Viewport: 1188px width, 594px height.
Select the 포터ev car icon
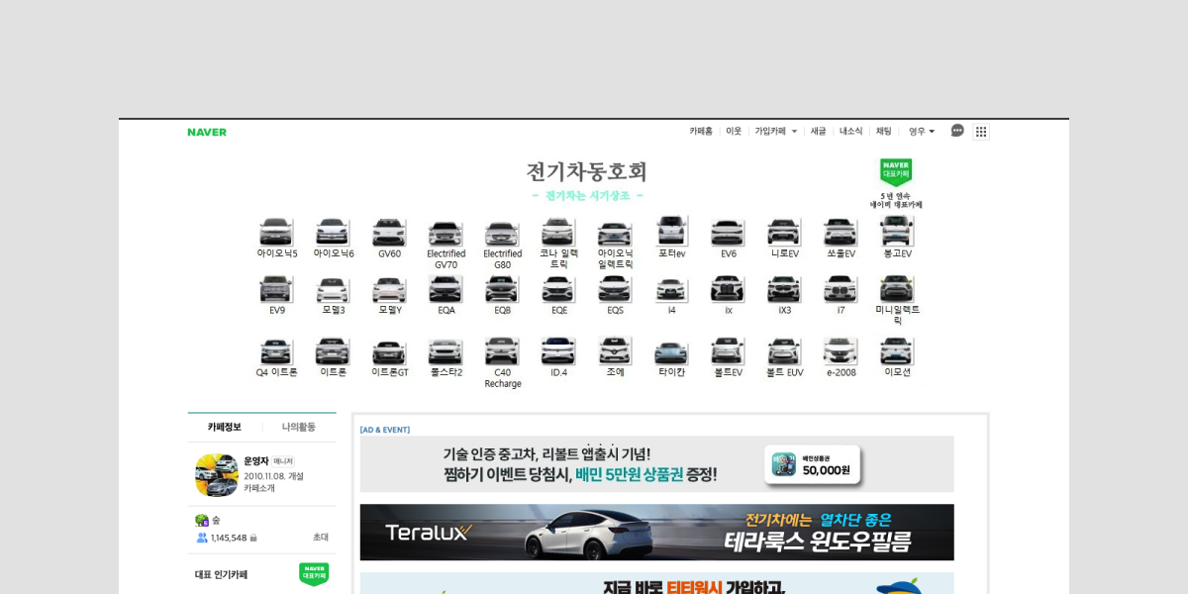[671, 231]
